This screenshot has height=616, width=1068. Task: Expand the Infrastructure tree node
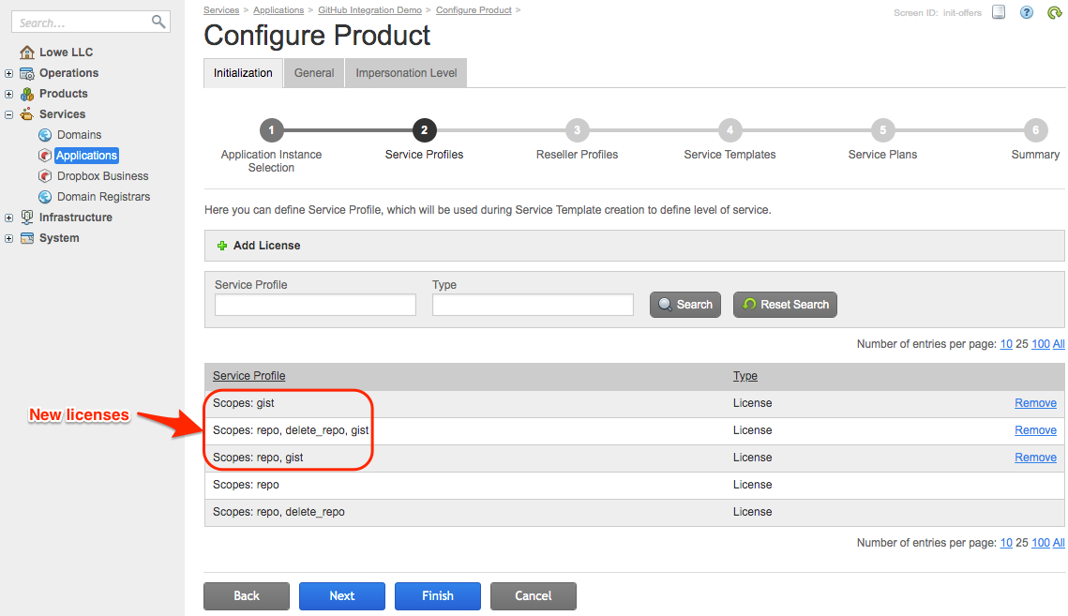[x=8, y=218]
